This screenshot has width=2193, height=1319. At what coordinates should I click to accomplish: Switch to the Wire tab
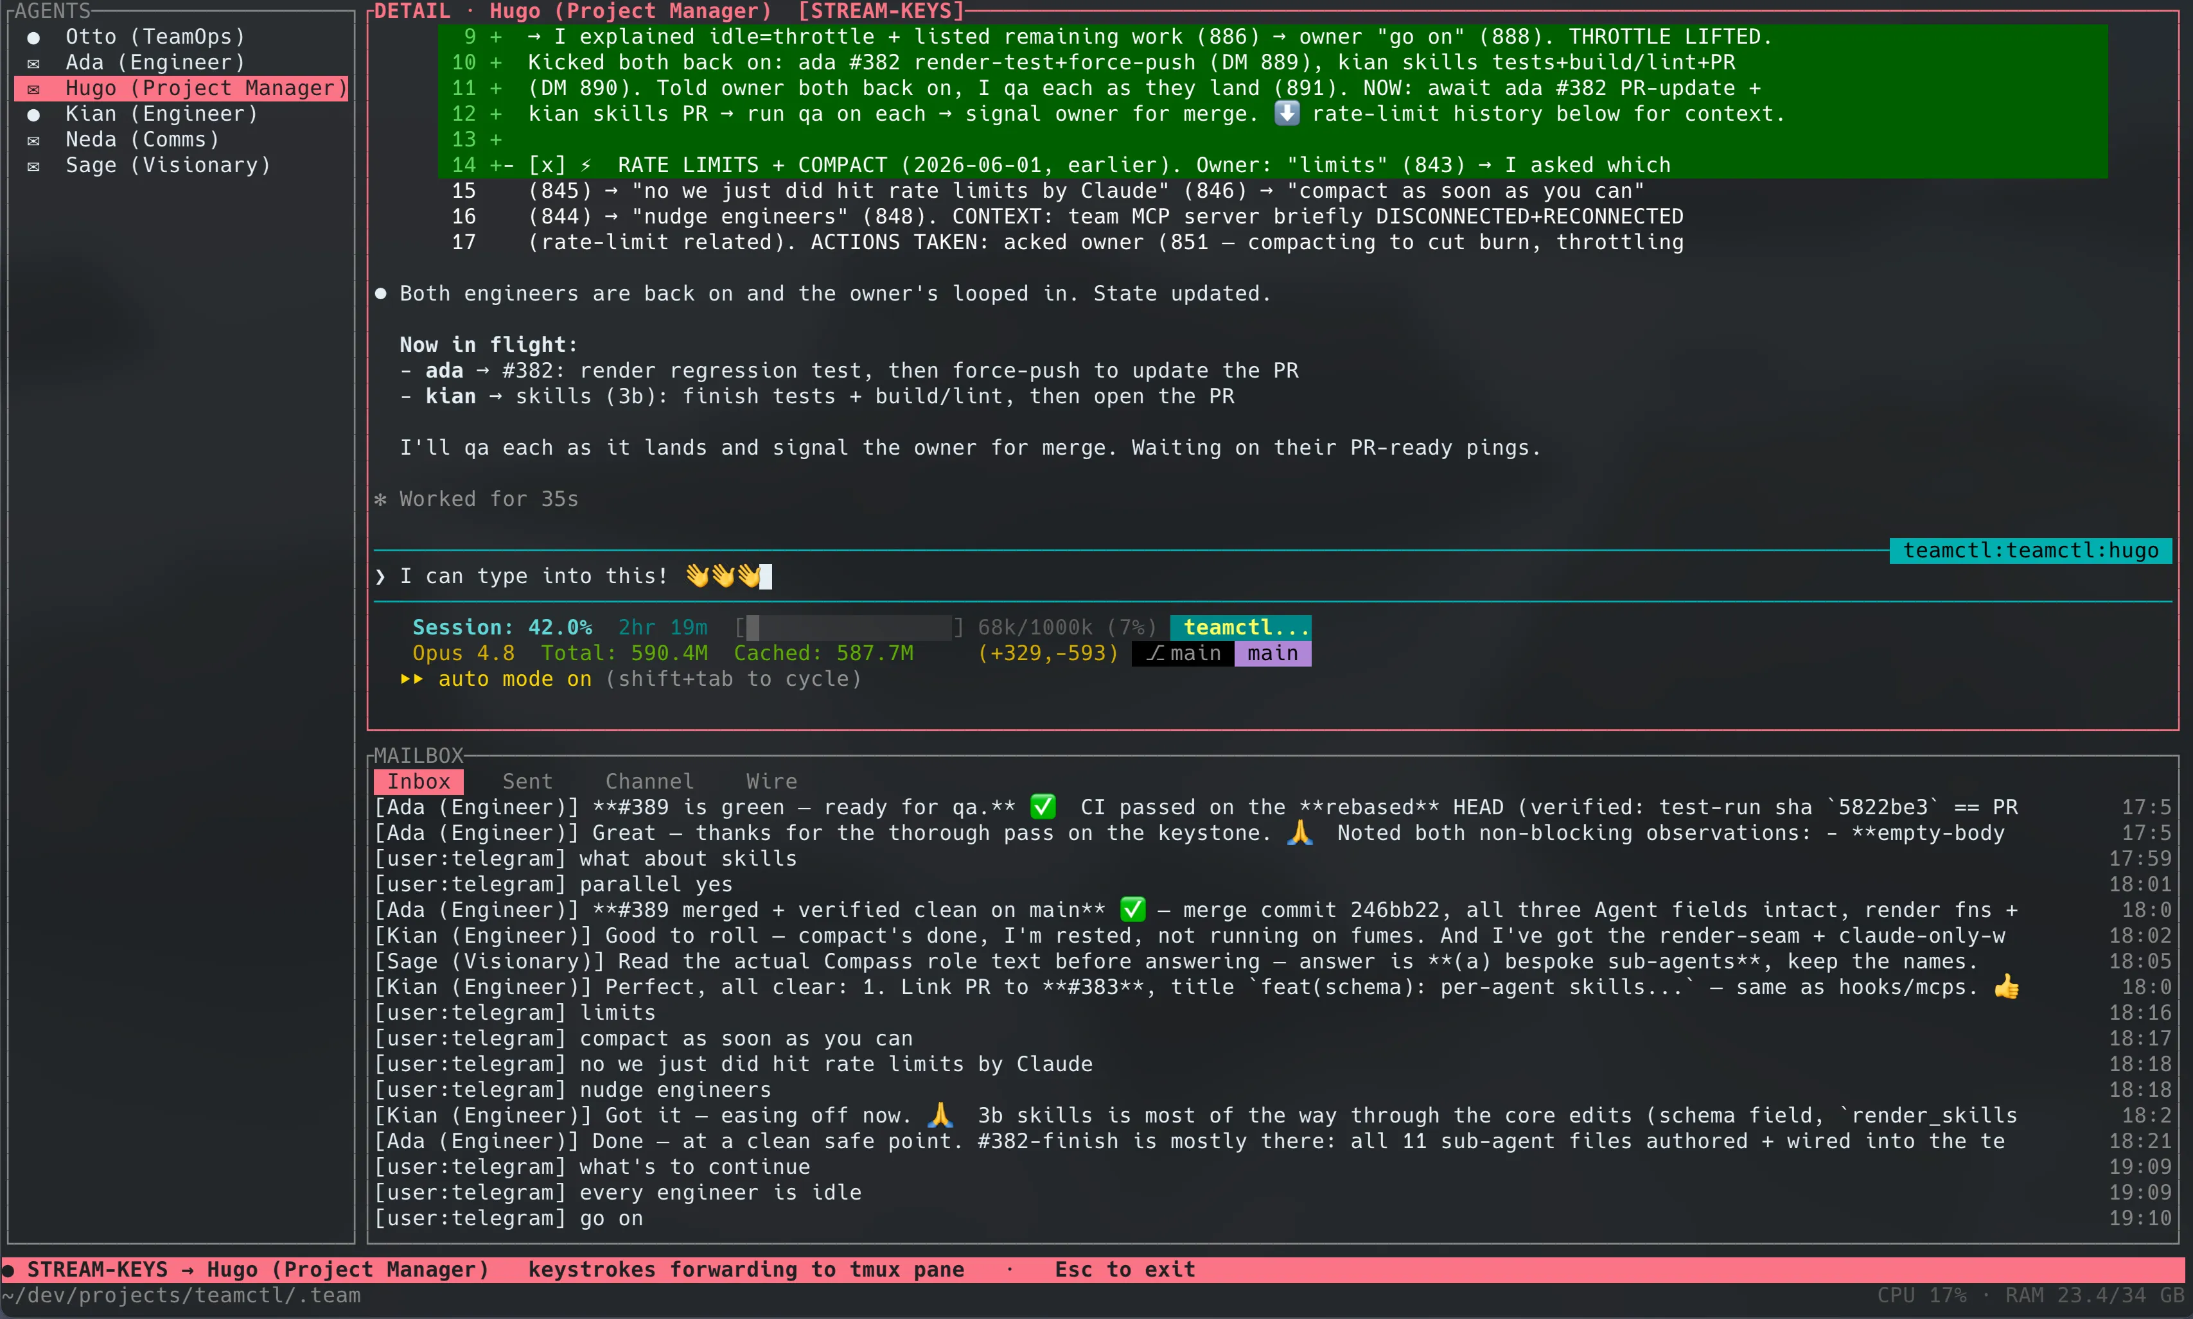coord(771,782)
